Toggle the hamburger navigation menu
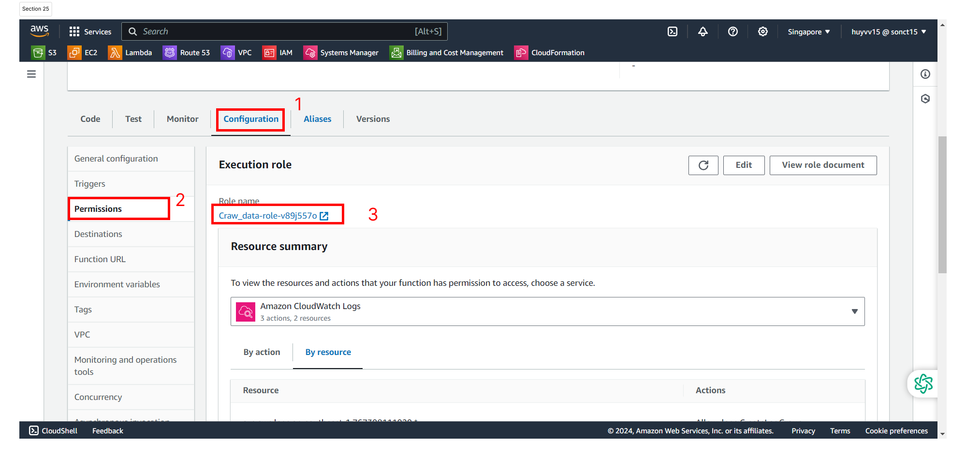 point(31,74)
